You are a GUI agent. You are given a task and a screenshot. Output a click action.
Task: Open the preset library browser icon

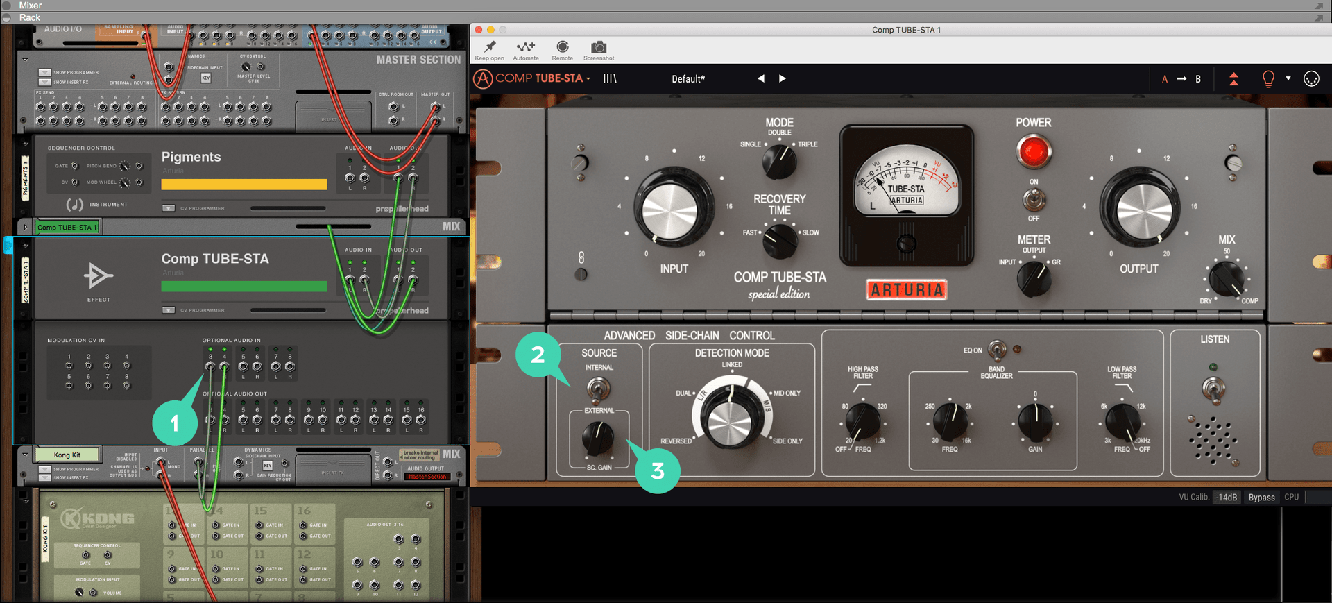point(610,78)
